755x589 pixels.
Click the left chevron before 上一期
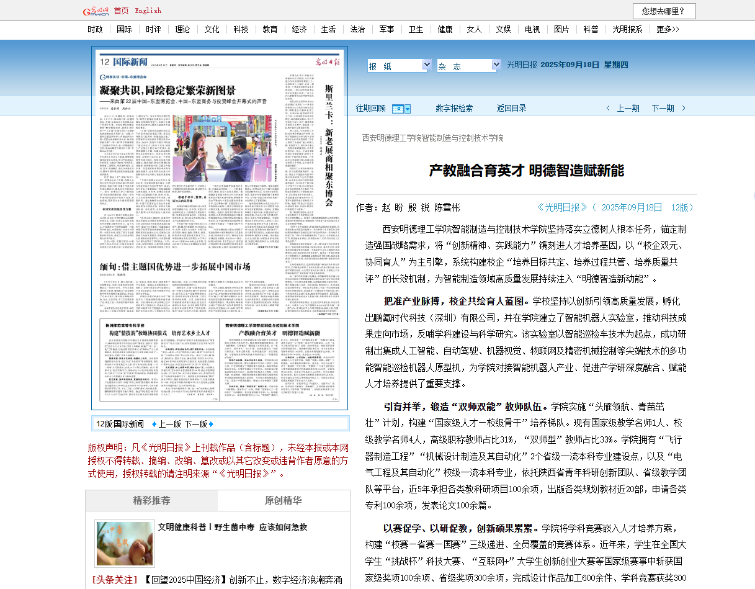[x=608, y=109]
